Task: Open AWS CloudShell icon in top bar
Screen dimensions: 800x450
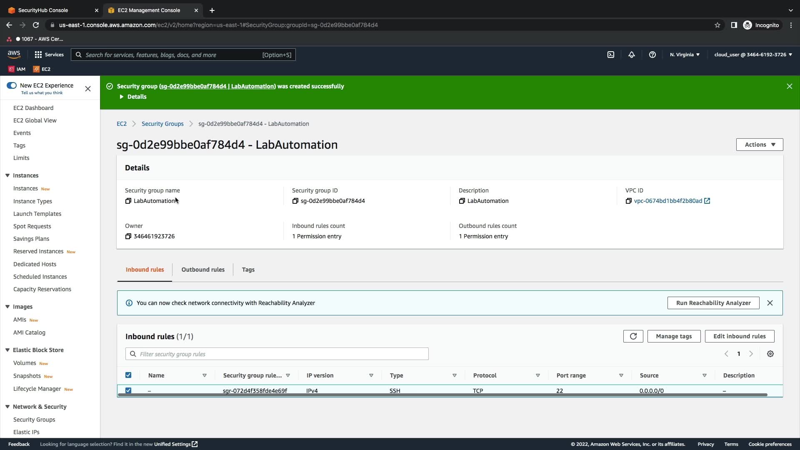Action: pyautogui.click(x=610, y=55)
